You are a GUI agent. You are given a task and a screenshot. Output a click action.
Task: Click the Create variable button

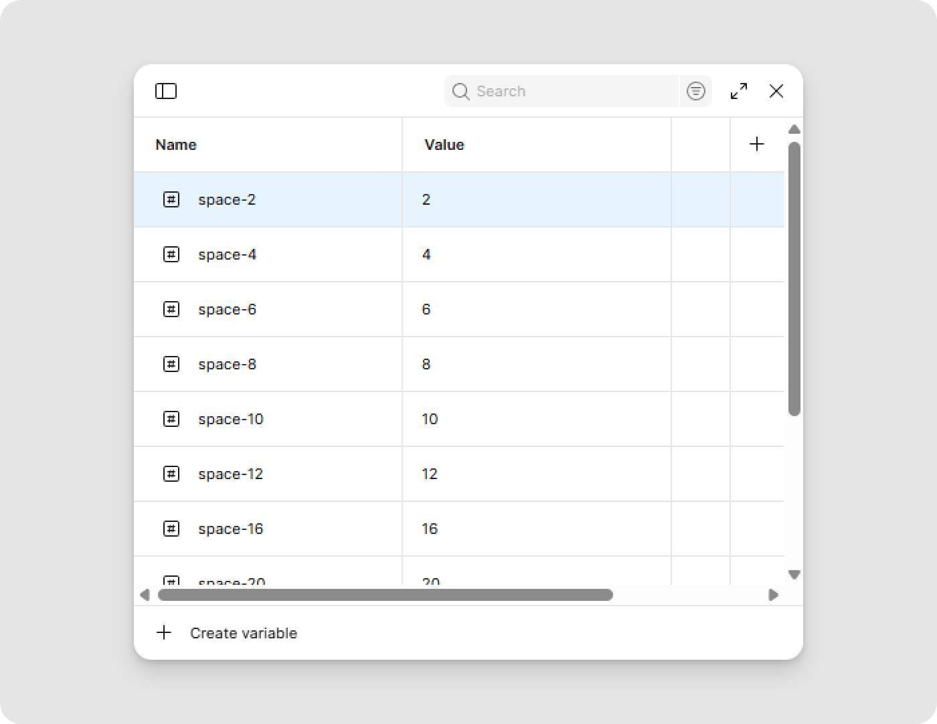[x=227, y=633]
